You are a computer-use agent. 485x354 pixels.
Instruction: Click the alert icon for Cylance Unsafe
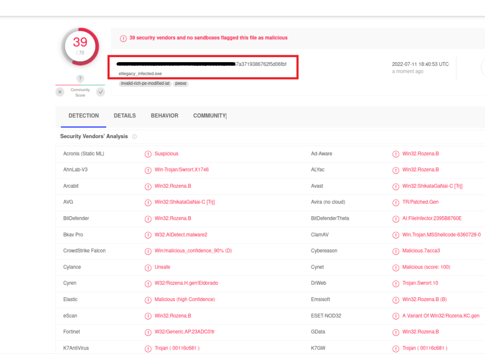pos(148,267)
